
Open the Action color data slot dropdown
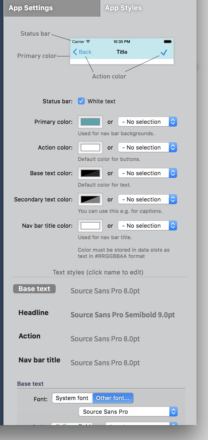coord(147,148)
